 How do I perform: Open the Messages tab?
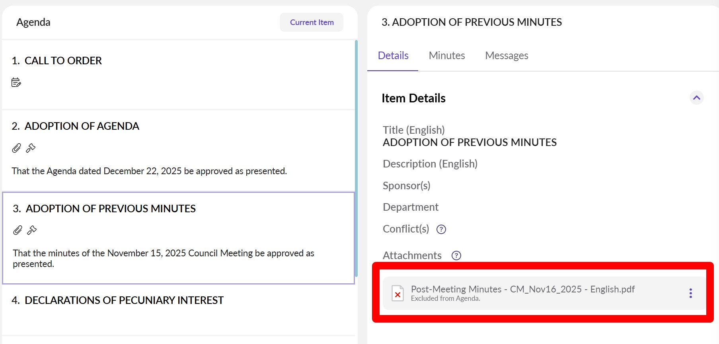click(506, 56)
